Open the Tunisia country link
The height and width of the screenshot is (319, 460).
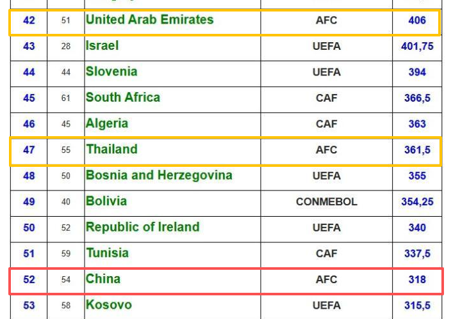[x=106, y=253]
